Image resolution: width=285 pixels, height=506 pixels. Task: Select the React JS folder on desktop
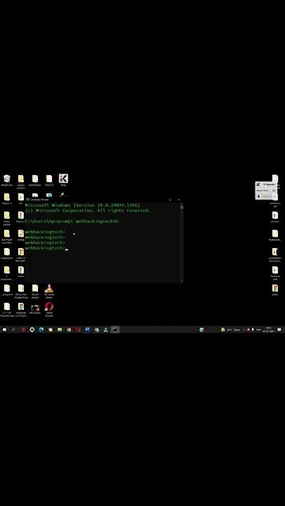coord(49,180)
